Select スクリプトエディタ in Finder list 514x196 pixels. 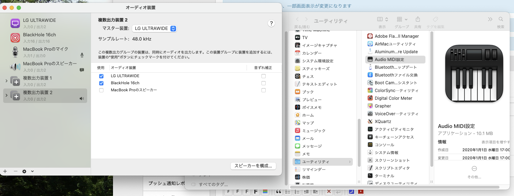(395, 168)
